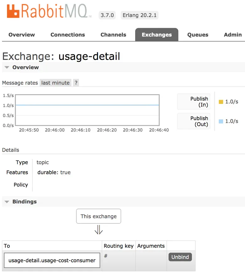Screen dimensions: 245x276
Task: Open the Admin tab
Action: coord(233,35)
